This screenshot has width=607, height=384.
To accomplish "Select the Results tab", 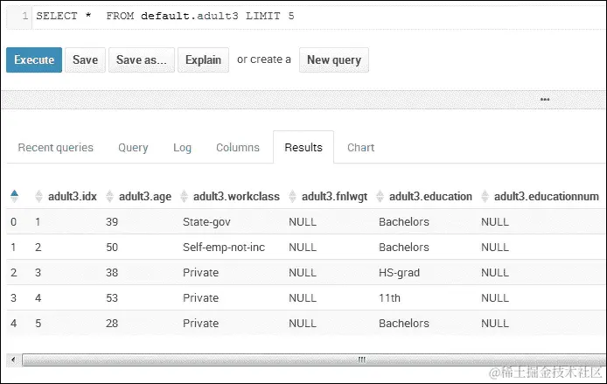I will [303, 148].
